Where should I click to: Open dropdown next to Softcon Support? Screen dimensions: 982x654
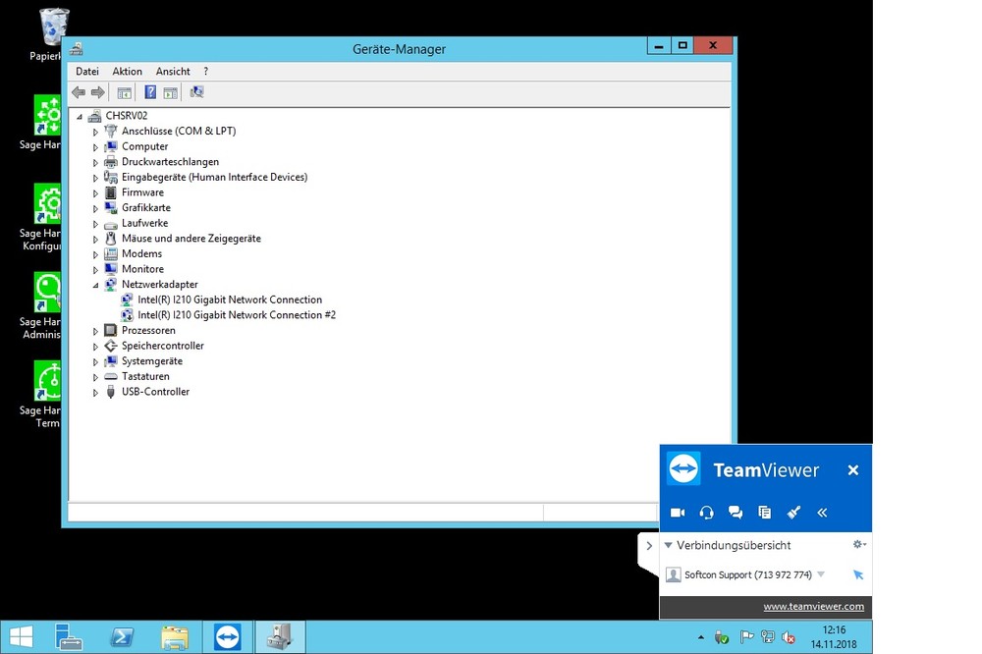coord(821,575)
